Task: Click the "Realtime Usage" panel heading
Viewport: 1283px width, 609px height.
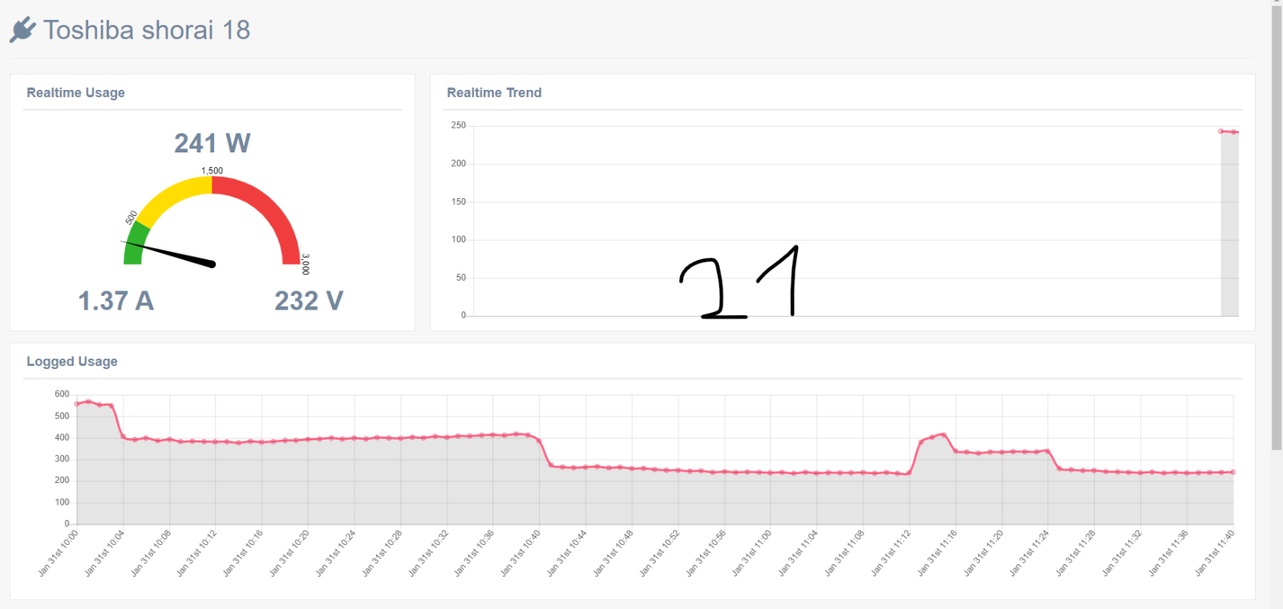Action: point(76,93)
